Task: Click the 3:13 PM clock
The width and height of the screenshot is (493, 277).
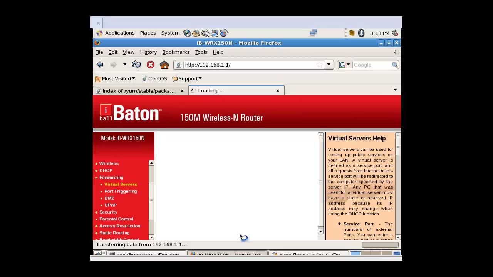Action: coord(379,33)
